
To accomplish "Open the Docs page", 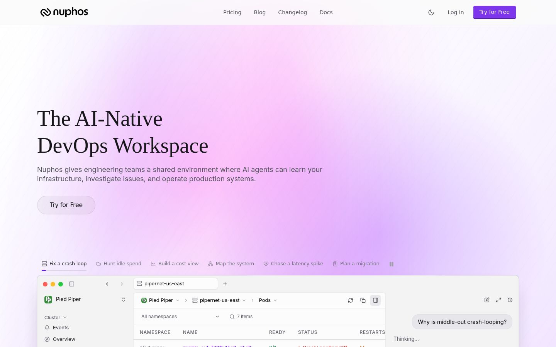I will (326, 12).
